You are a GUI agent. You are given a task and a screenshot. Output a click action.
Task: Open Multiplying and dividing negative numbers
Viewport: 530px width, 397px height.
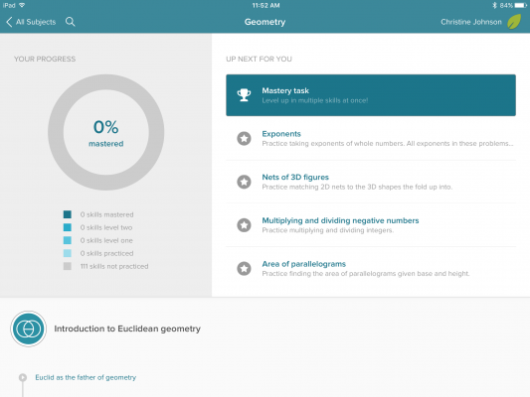pos(371,225)
